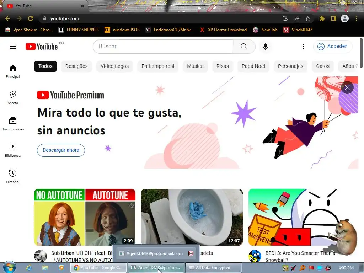Select the Risas filter chip
This screenshot has height=273, width=364.
[x=223, y=66]
